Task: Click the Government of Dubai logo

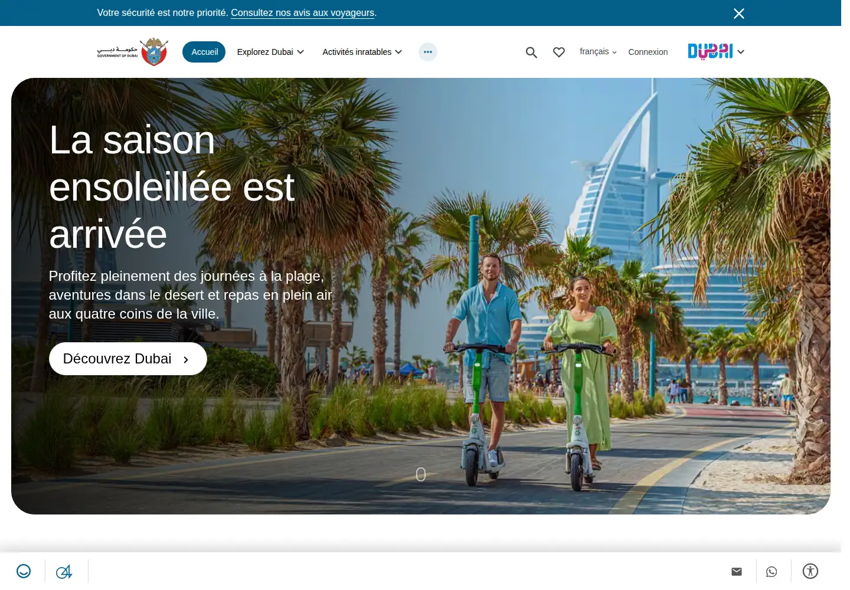Action: [x=133, y=52]
